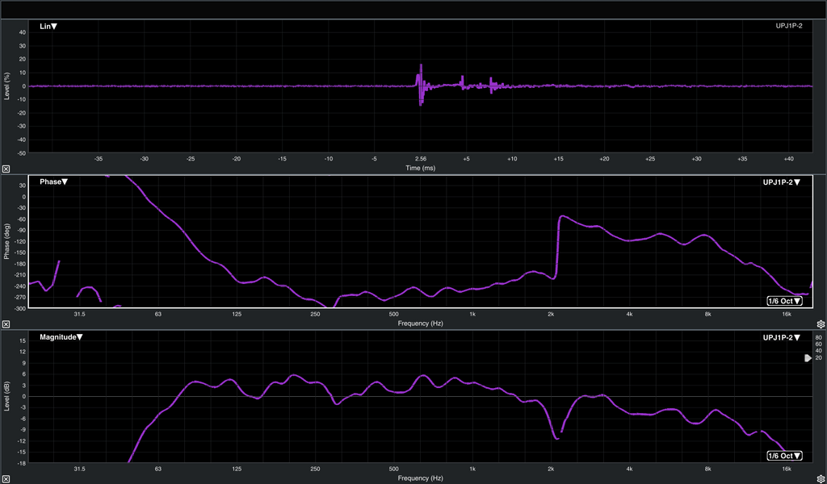Open the 1/6 Oct smoothing menu in Phase plot
Screen dimensions: 827x484
[x=784, y=301]
